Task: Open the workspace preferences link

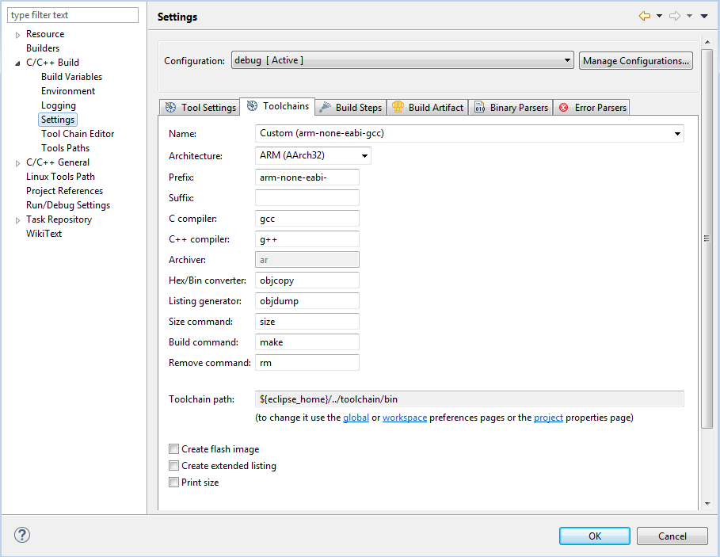Action: [405, 418]
